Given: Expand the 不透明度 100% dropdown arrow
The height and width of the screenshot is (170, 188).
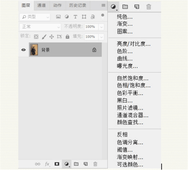Looking at the screenshot, I should coord(101,27).
